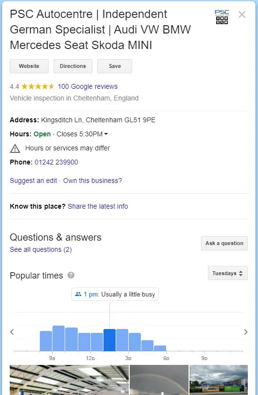Call phone number 01242 239900
The width and height of the screenshot is (258, 395).
pos(56,162)
